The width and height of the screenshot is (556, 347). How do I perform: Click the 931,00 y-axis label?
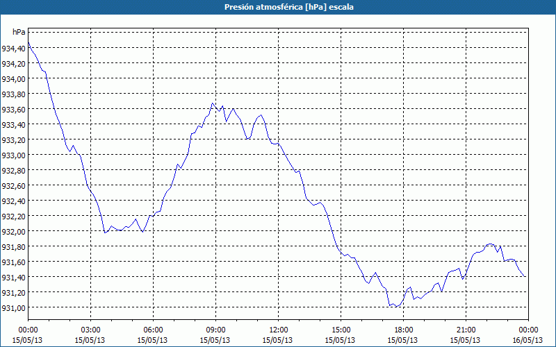click(14, 307)
